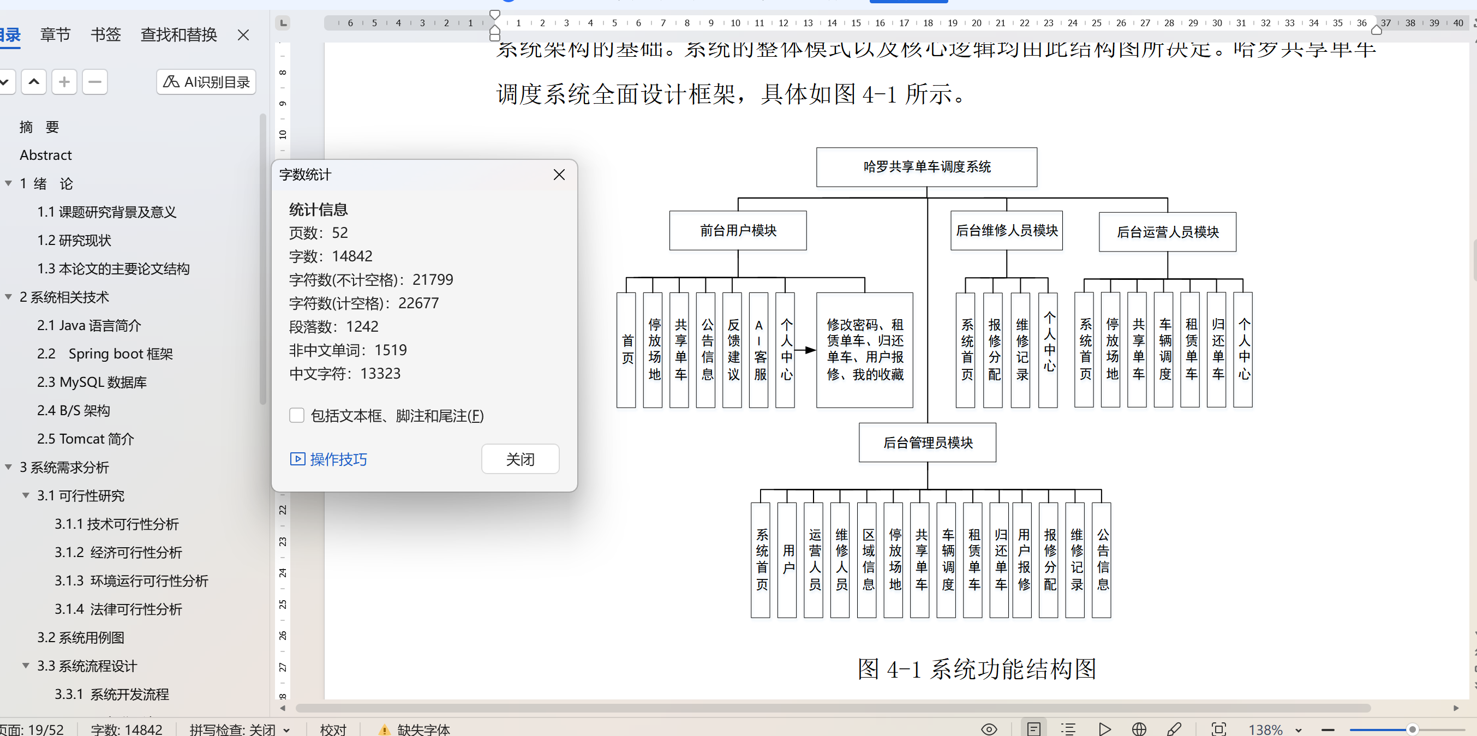Screen dimensions: 1477x736
Task: Click the eye protection mode icon
Action: 989,728
